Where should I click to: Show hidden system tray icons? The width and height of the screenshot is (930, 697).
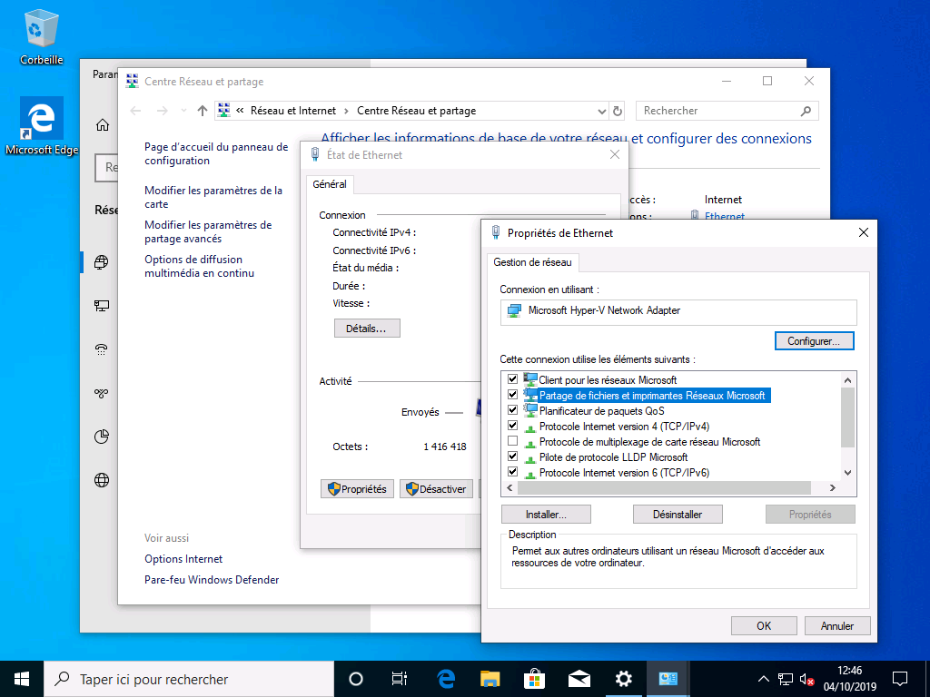pos(763,679)
